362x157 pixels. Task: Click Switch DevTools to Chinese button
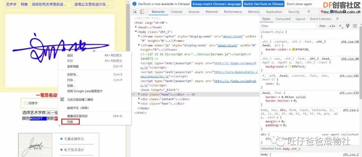263,4
